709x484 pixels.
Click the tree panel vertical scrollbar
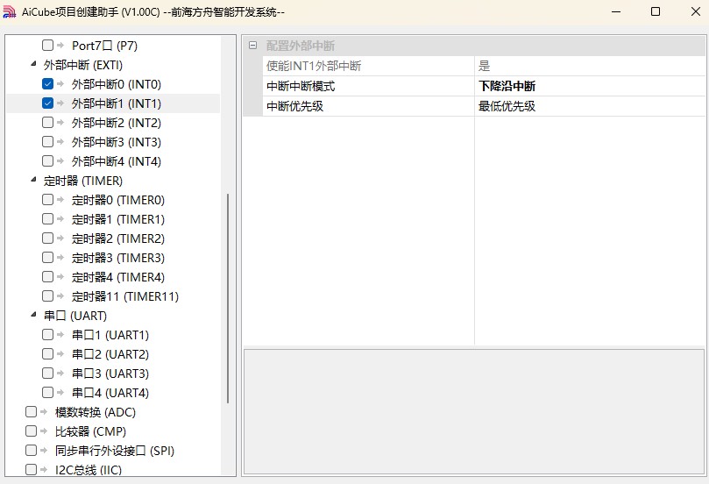(228, 298)
